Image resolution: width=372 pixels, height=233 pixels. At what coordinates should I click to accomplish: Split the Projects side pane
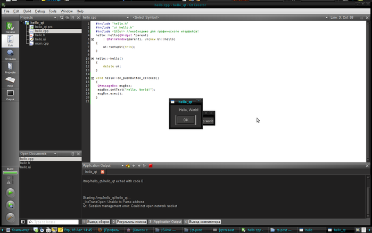click(x=73, y=18)
